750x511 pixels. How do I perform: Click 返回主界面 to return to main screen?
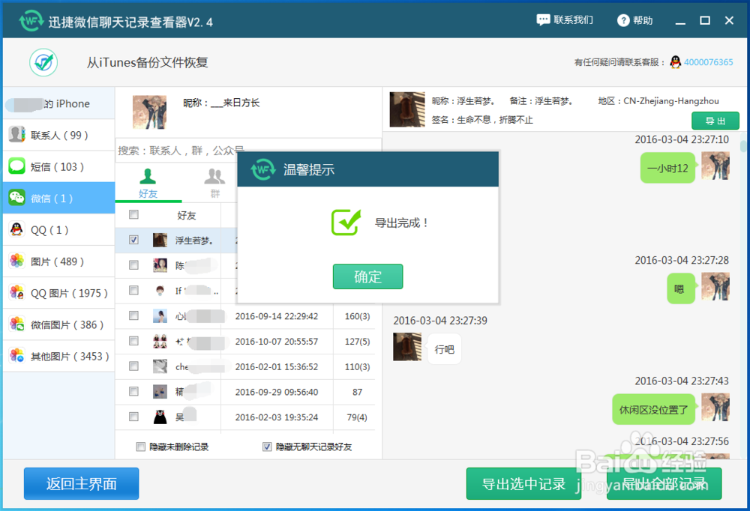pyautogui.click(x=81, y=483)
